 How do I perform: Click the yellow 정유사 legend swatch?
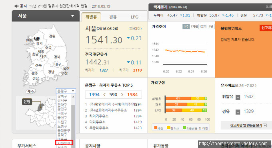coord(169,128)
